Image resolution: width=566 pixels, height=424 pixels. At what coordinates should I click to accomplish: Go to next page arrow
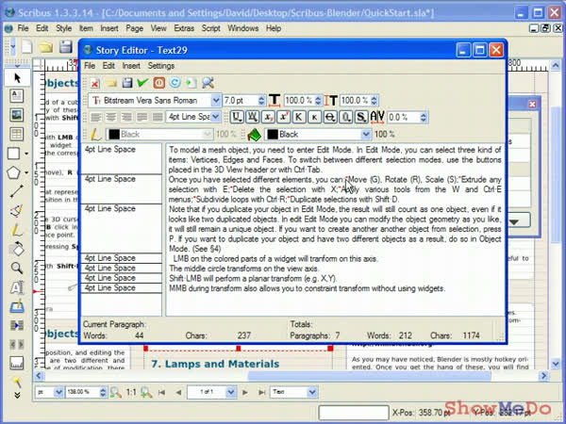(245, 392)
